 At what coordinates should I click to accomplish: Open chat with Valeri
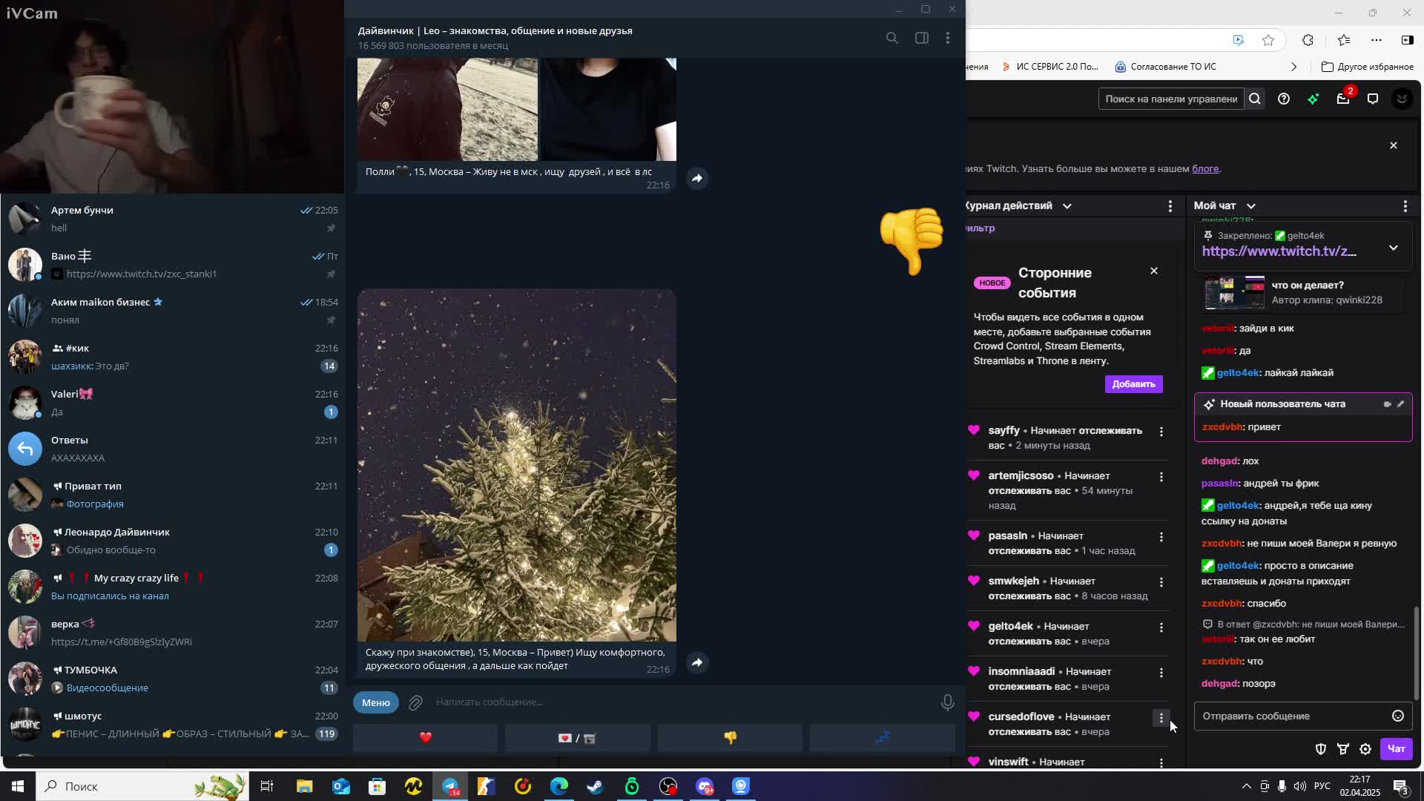click(x=172, y=403)
